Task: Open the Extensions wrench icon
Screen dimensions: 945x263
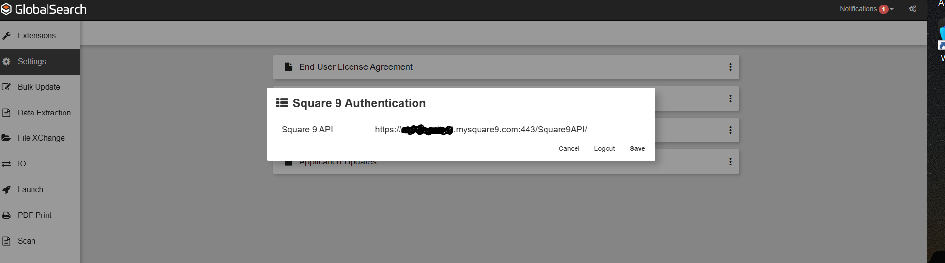Action: 6,36
